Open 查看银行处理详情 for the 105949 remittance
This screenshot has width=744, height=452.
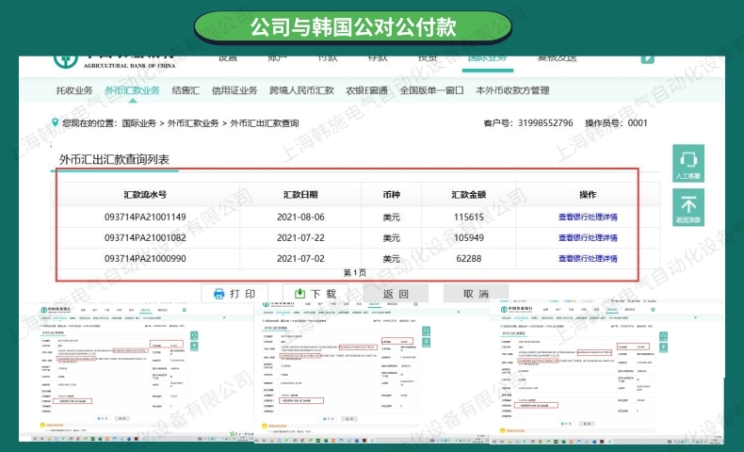pos(588,237)
